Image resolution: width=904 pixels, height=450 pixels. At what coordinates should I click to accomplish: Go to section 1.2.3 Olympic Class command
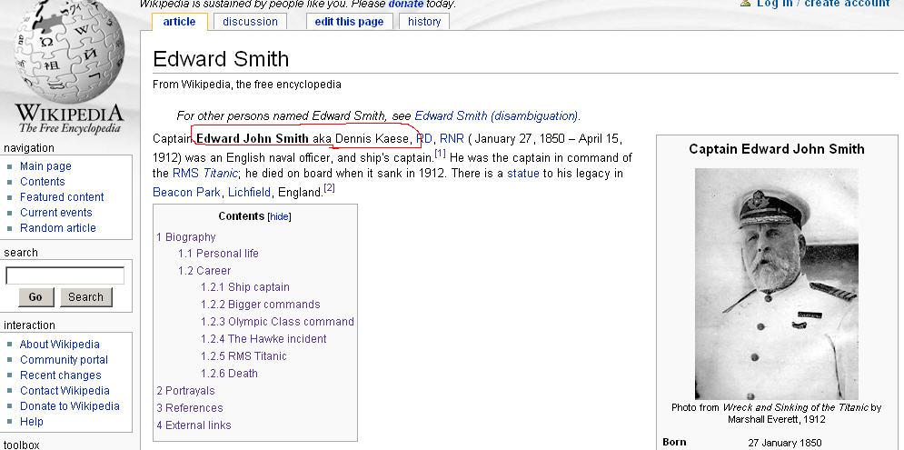coord(277,322)
